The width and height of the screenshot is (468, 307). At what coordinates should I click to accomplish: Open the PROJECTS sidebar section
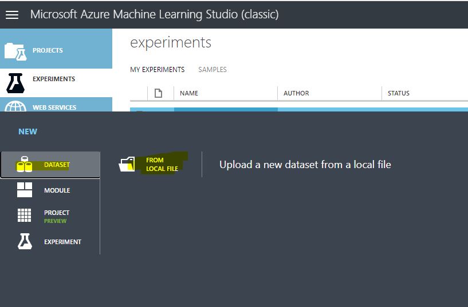click(x=56, y=49)
